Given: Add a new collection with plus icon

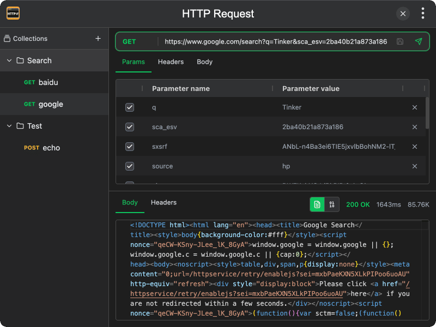Looking at the screenshot, I should point(98,39).
